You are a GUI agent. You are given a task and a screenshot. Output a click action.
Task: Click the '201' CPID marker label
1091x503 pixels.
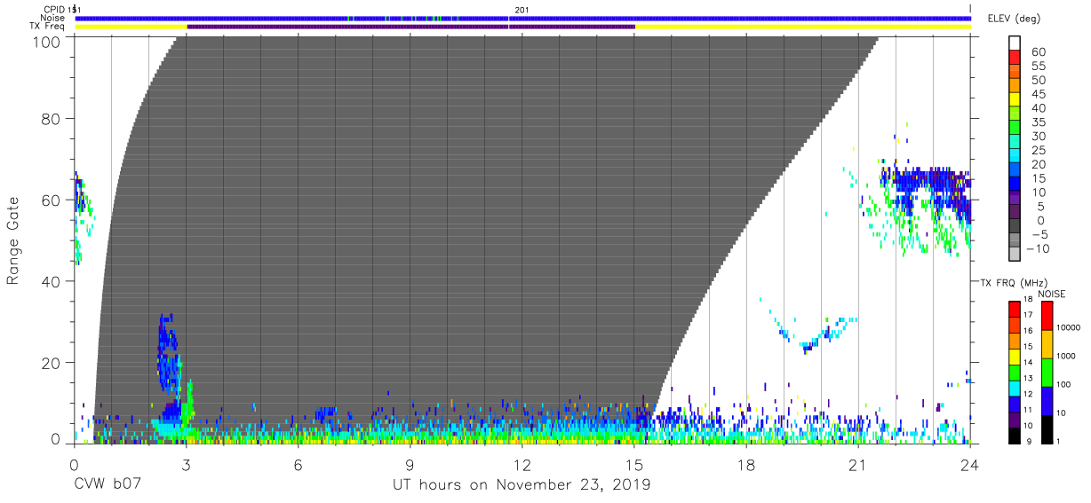(521, 9)
